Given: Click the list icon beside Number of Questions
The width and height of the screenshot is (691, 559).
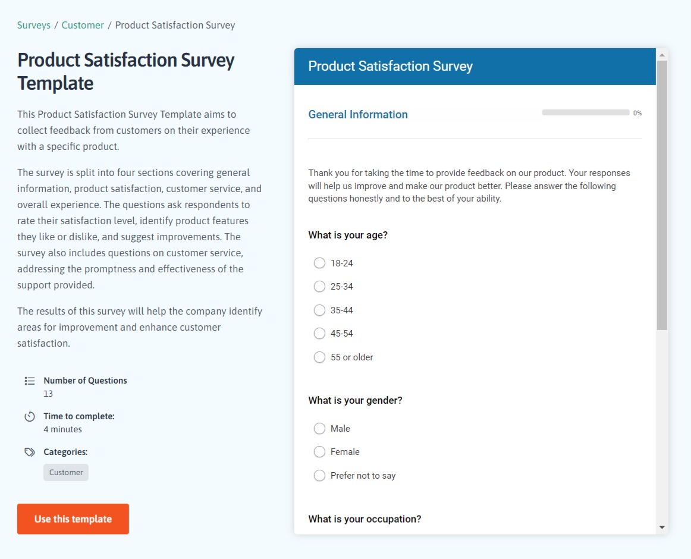Looking at the screenshot, I should (x=29, y=381).
